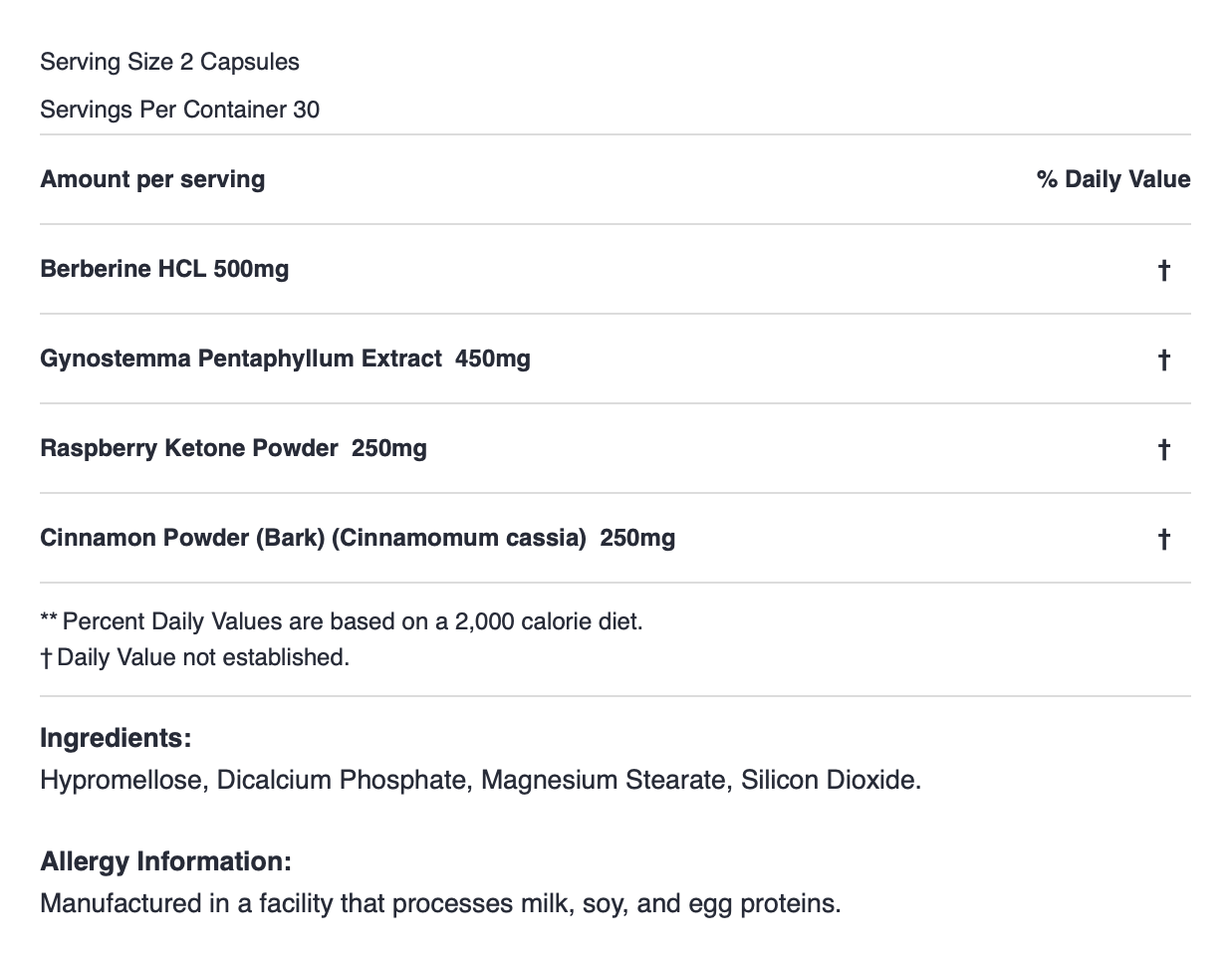
Task: Click the Serving Size 2 Capsules text
Action: pyautogui.click(x=169, y=62)
